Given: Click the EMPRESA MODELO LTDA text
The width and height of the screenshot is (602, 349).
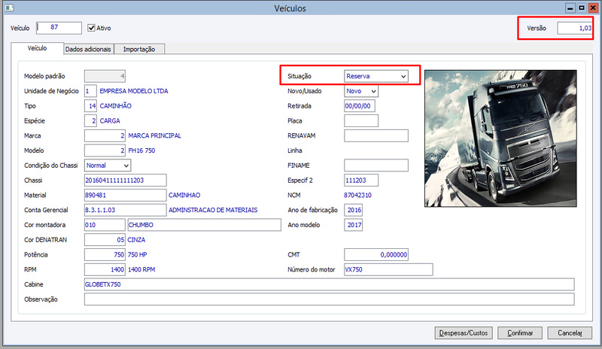Looking at the screenshot, I should click(x=134, y=91).
